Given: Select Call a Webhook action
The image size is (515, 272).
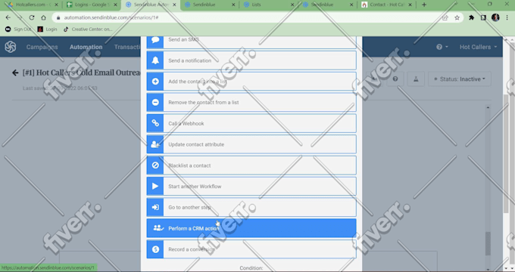Looking at the screenshot, I should (251, 123).
